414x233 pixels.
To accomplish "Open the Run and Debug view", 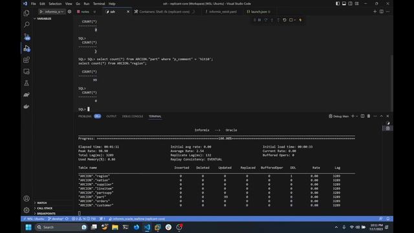I will tap(27, 49).
